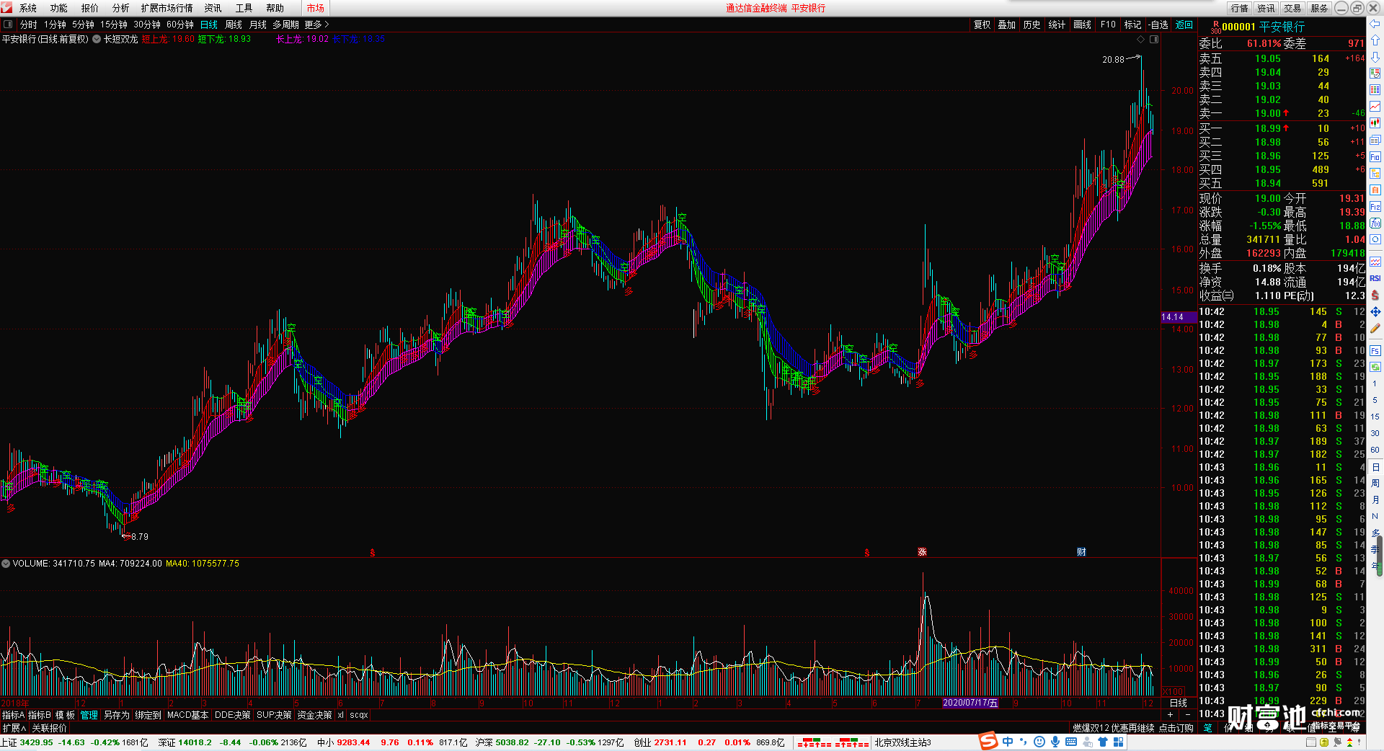
Task: Expand the 扩展 panel at bottom
Action: 14,728
